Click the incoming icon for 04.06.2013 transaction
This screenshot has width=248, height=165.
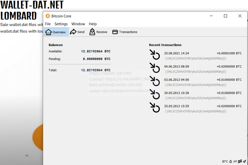coord(155,68)
